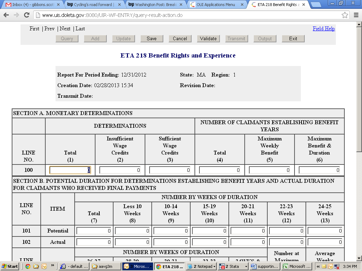Show hidden system tray icons chevron

318,267
